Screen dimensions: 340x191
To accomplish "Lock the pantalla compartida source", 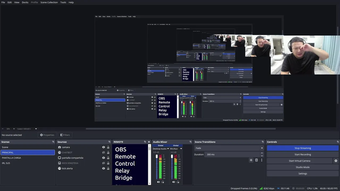I will coord(108,158).
